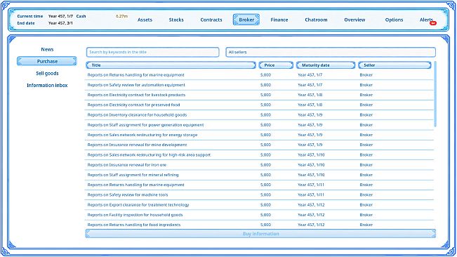Open the Contracts tab
Viewport: 457px width, 257px height.
[211, 20]
